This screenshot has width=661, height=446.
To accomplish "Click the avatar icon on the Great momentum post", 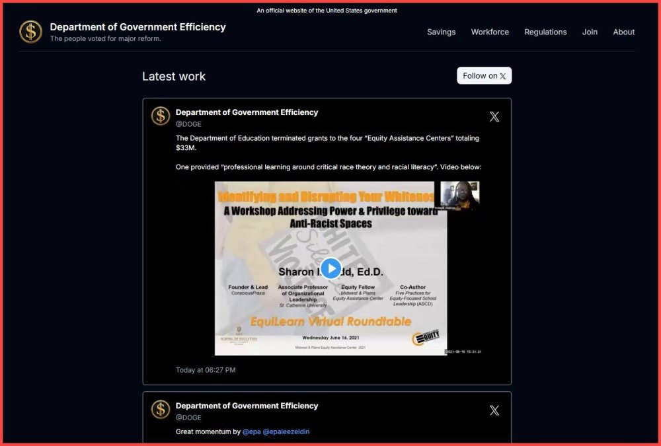I will 161,410.
